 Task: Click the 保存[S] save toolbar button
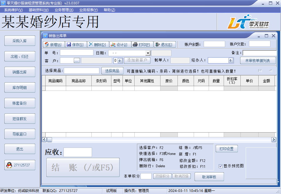pos(76,44)
